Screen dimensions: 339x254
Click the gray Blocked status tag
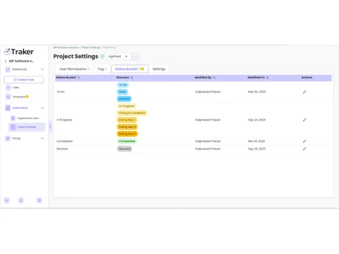125,149
